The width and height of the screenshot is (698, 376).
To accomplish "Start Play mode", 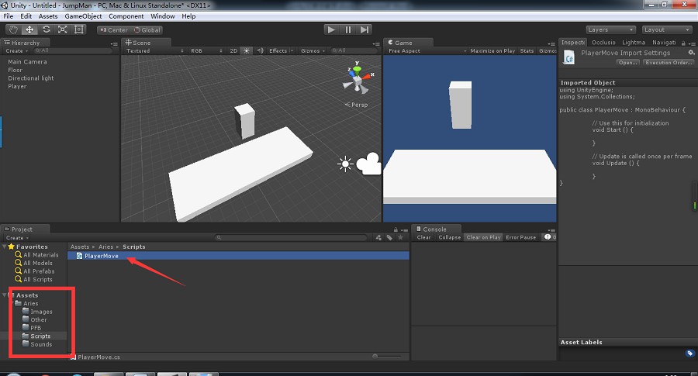I will 330,29.
